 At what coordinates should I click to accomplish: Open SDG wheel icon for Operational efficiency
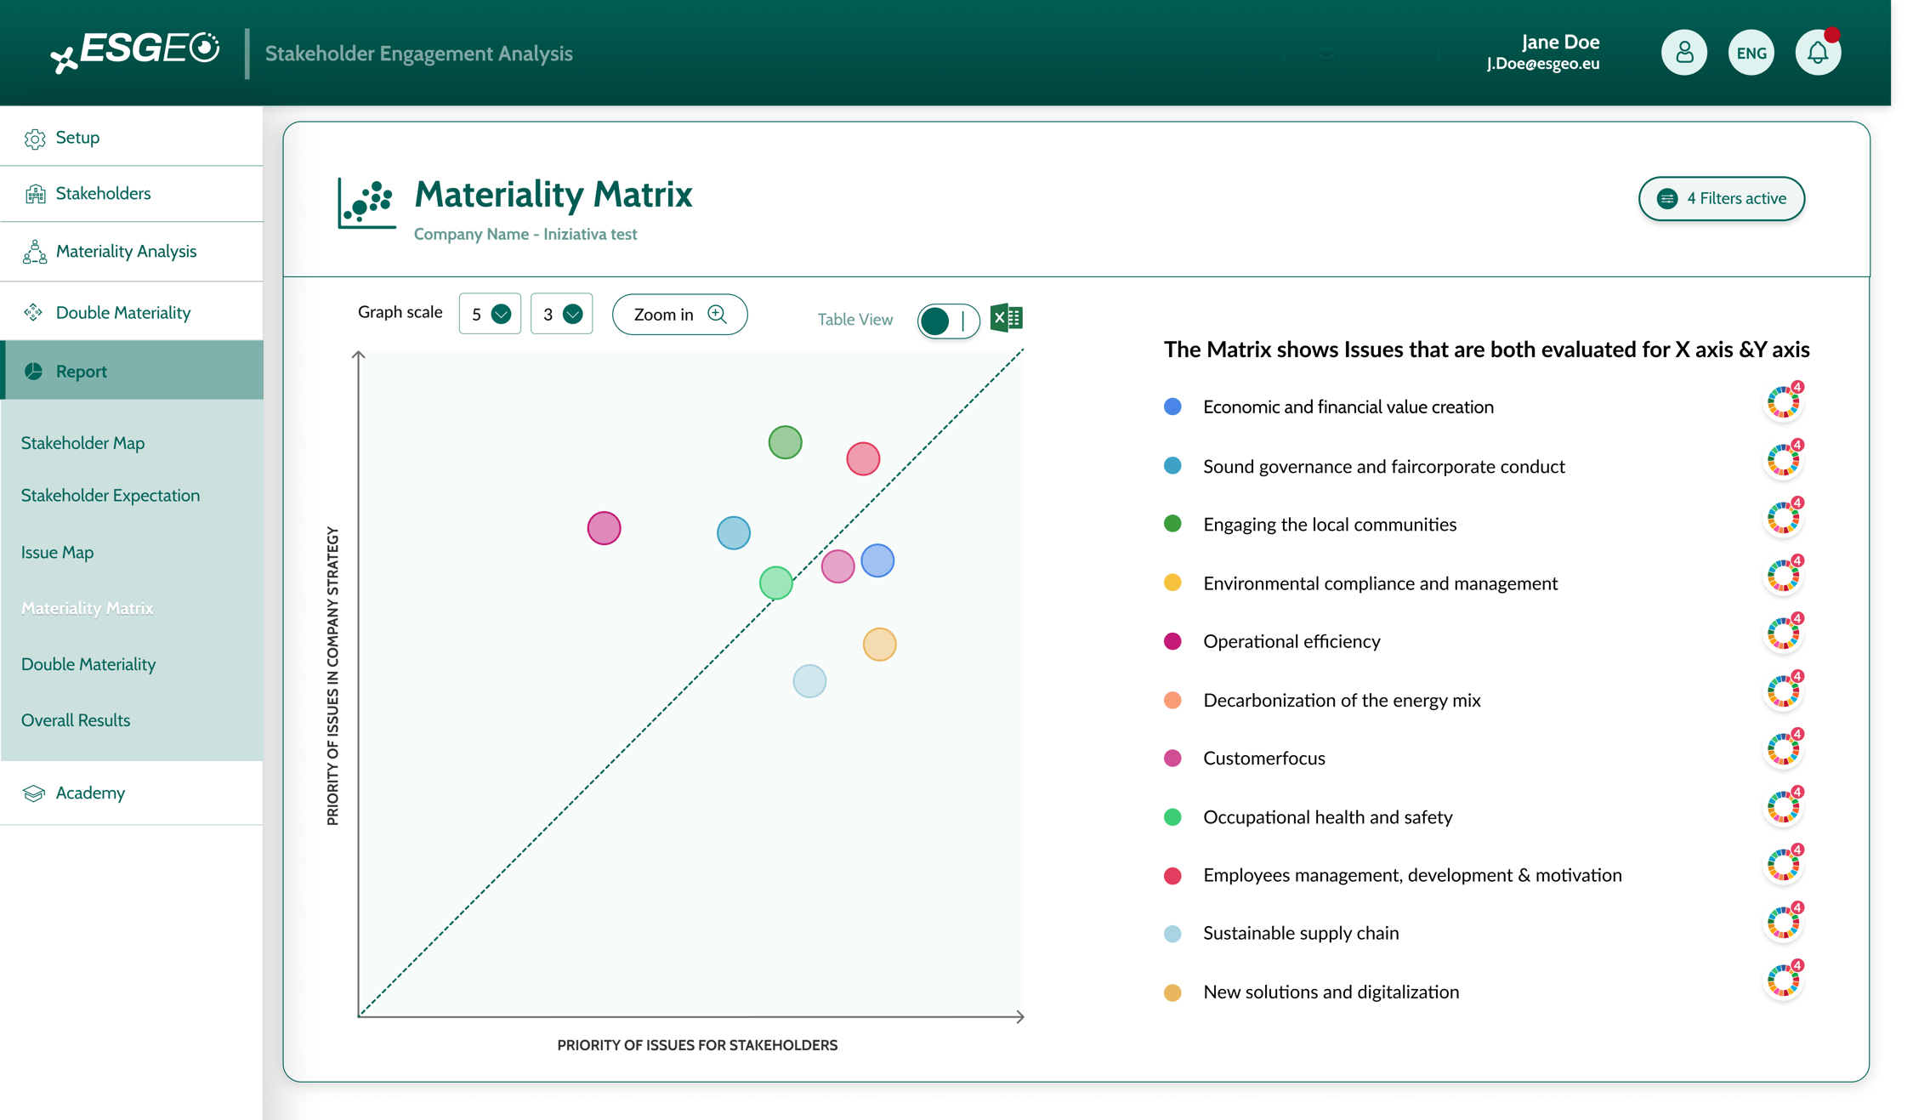click(x=1783, y=634)
